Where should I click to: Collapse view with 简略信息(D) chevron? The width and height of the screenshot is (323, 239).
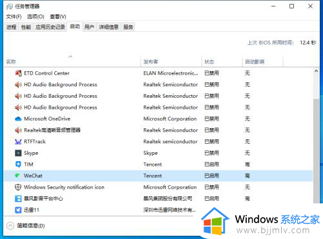(x=10, y=226)
